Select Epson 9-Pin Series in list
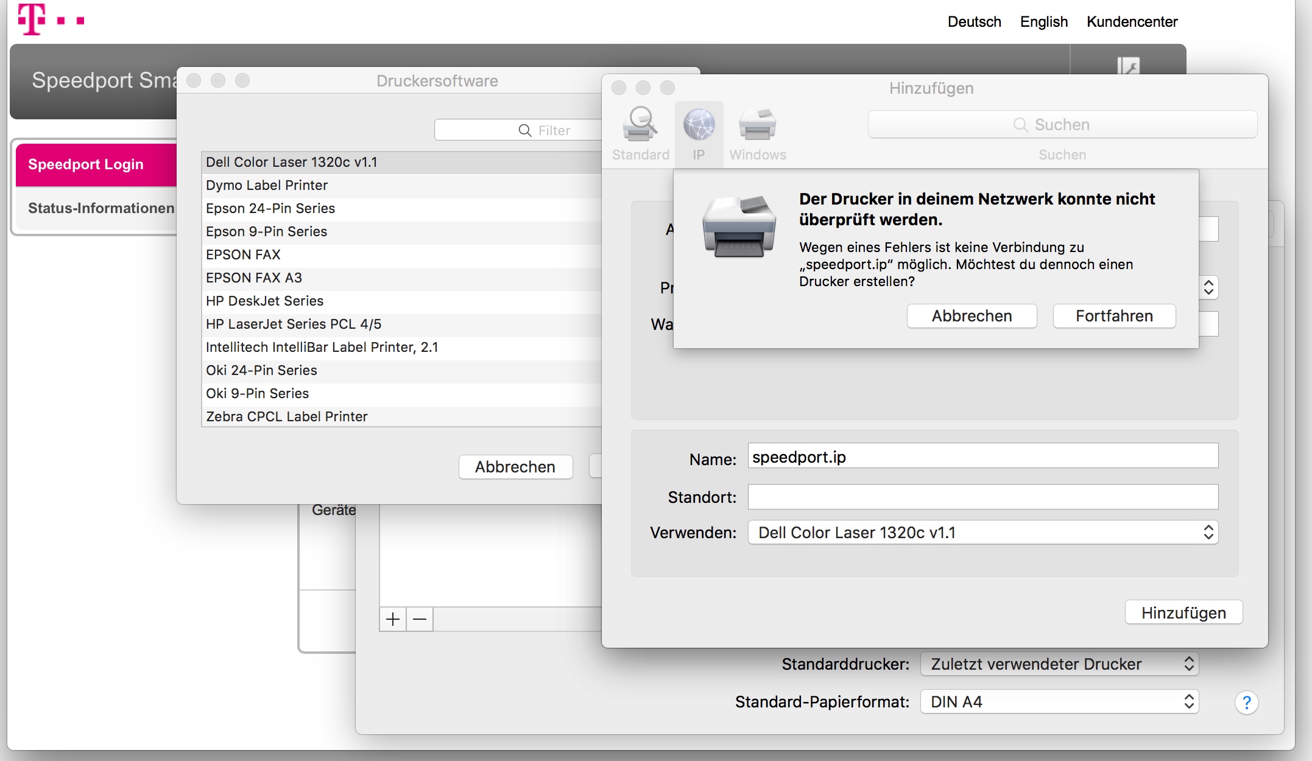 (401, 232)
